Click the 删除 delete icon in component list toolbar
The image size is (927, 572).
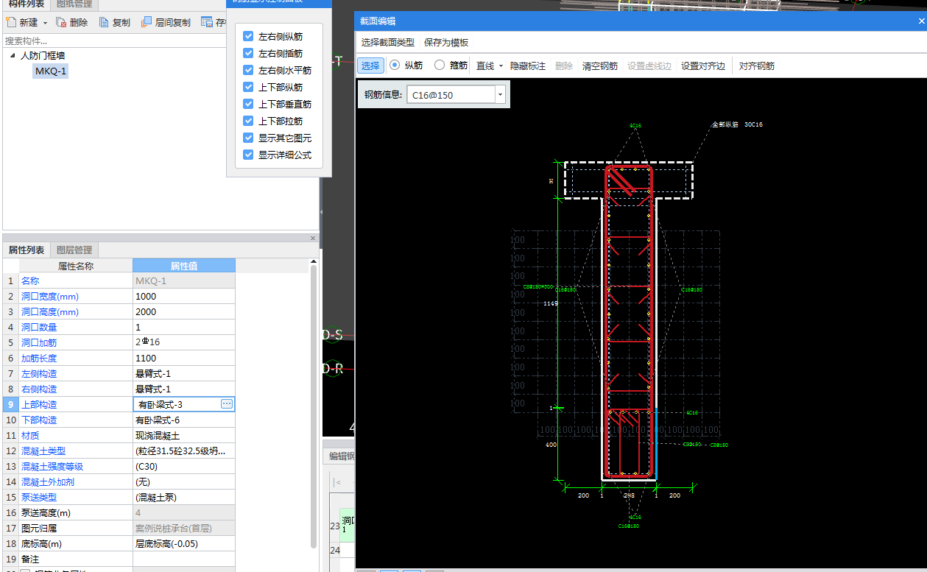pyautogui.click(x=61, y=23)
